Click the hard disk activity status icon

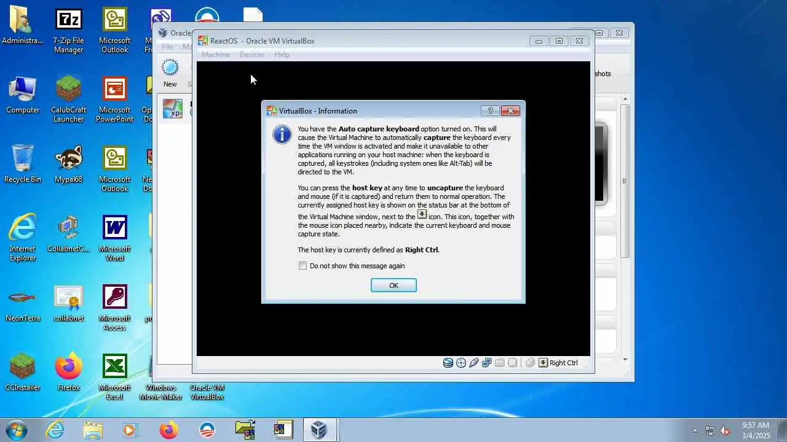(x=448, y=363)
